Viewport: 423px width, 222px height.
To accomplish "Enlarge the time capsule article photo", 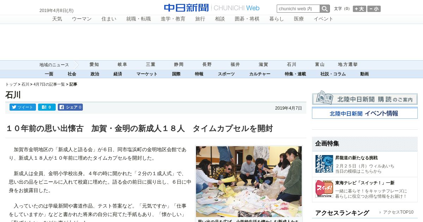I will point(249,181).
